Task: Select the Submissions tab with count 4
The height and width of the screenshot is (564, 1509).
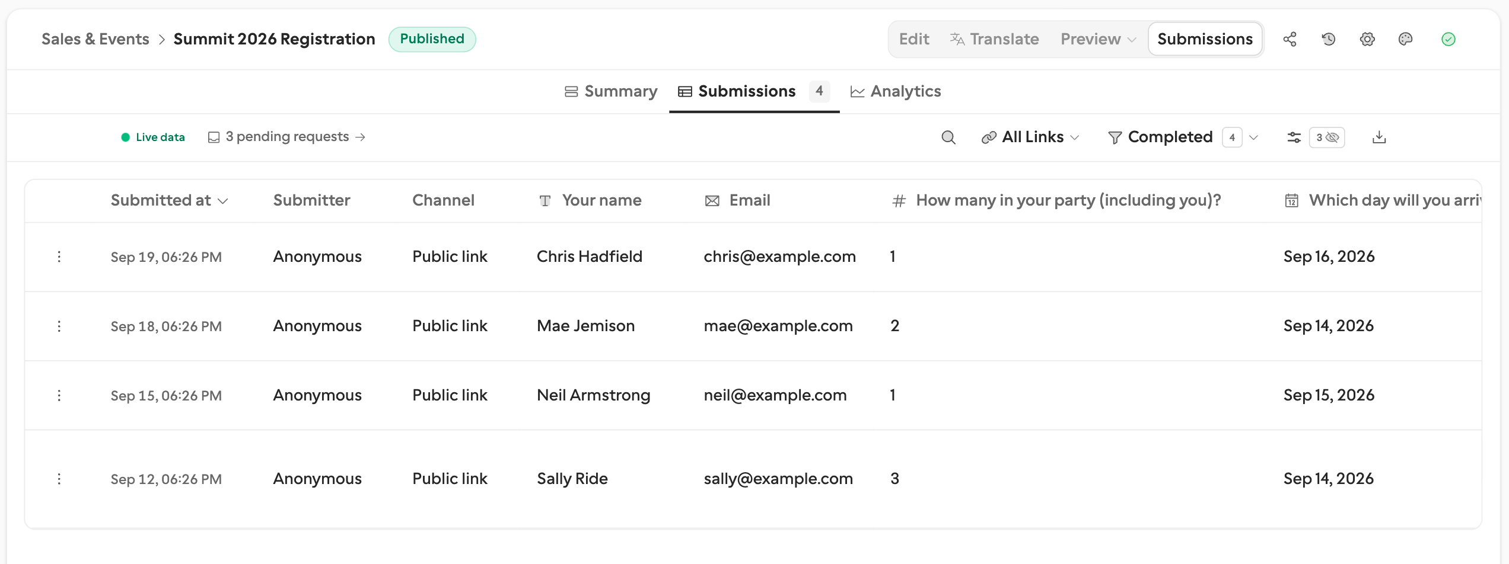Action: pos(754,91)
